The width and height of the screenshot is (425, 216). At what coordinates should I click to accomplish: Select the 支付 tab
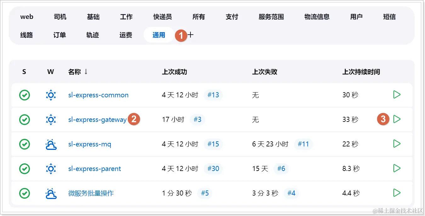tap(232, 17)
